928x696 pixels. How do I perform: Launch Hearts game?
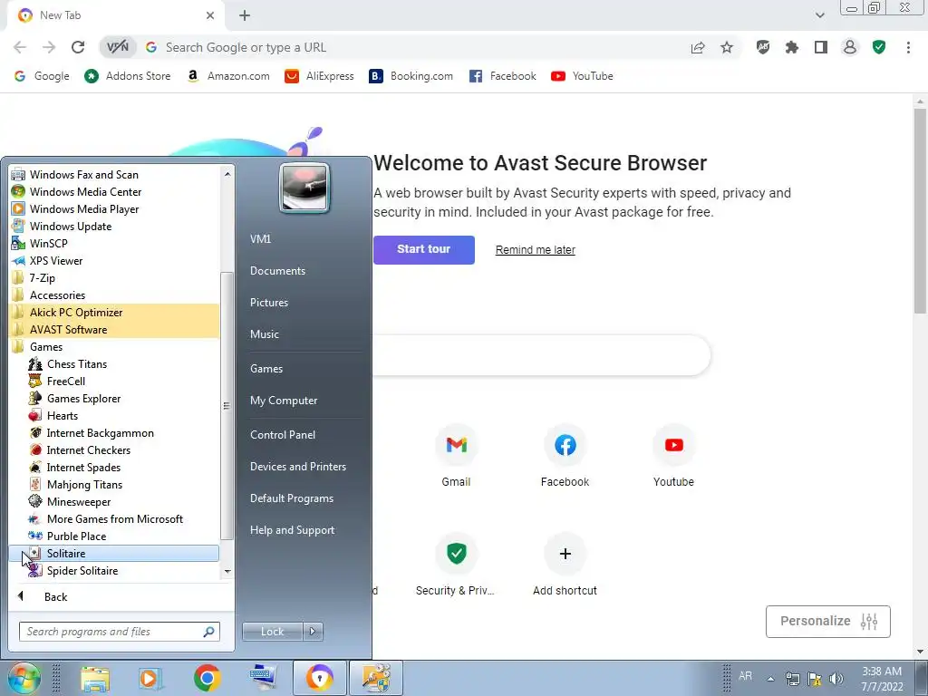tap(113, 415)
